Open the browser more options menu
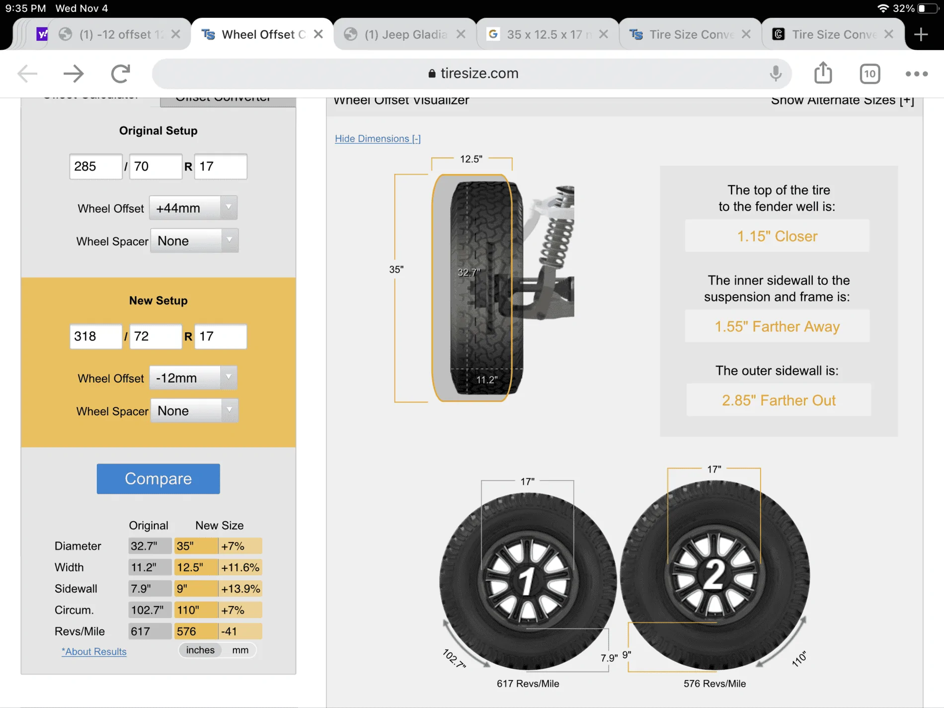The width and height of the screenshot is (944, 708). click(x=917, y=74)
